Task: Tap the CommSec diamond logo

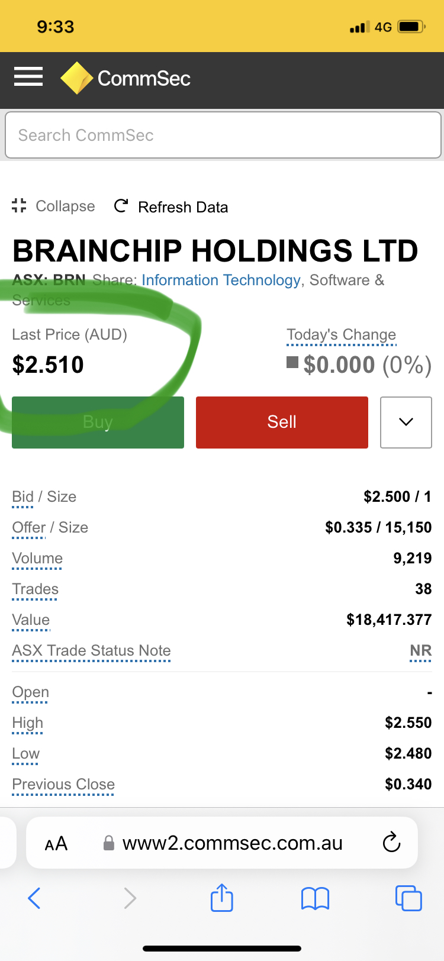Action: [x=77, y=78]
